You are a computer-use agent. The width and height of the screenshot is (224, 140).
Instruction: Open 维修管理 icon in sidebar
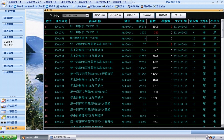[3, 117]
